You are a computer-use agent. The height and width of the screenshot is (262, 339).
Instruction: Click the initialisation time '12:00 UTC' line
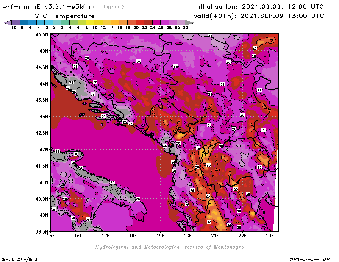(x=259, y=7)
